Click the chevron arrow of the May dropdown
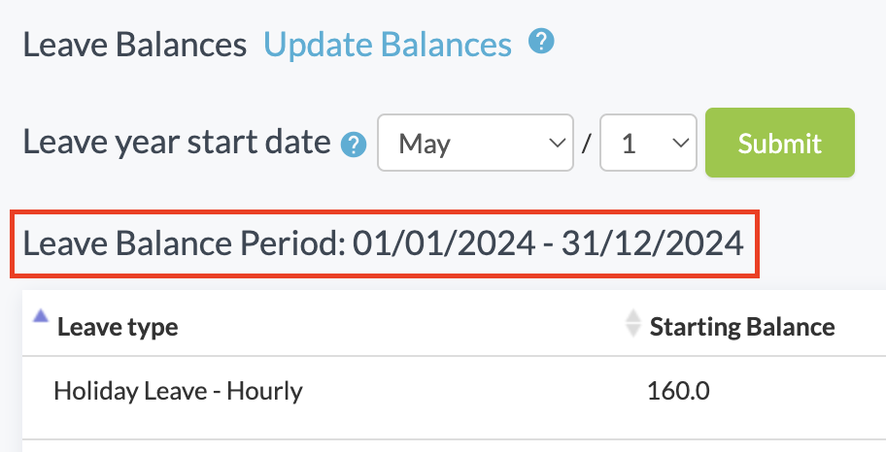 pos(557,144)
